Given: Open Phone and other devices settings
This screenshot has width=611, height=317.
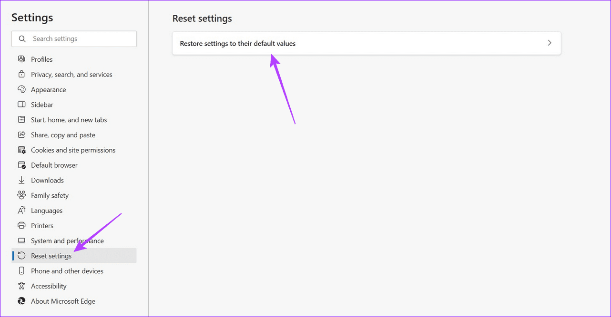Looking at the screenshot, I should coord(67,270).
